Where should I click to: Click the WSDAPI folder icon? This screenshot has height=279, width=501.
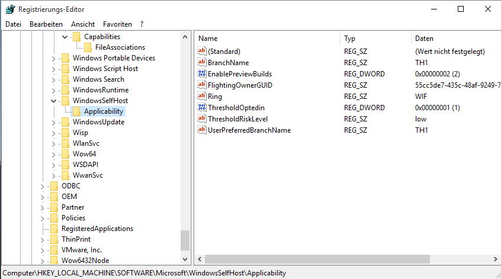(x=66, y=165)
